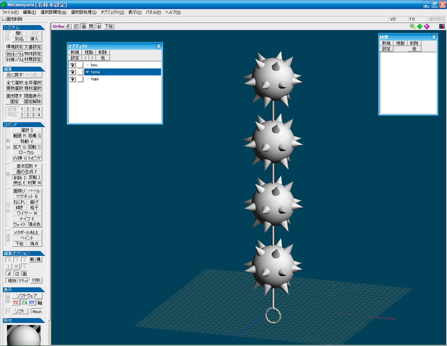This screenshot has width=447, height=346.
Task: Click the left arrow in Object panel
Action: (x=86, y=58)
